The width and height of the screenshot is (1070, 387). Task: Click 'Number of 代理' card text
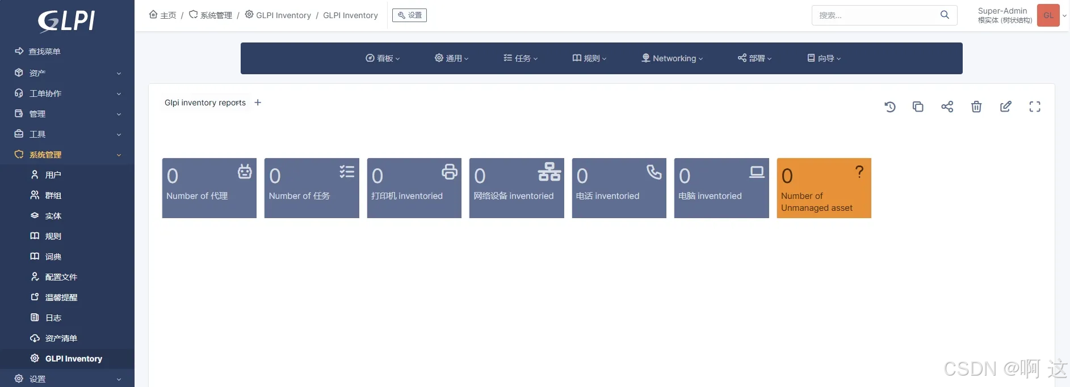point(197,195)
